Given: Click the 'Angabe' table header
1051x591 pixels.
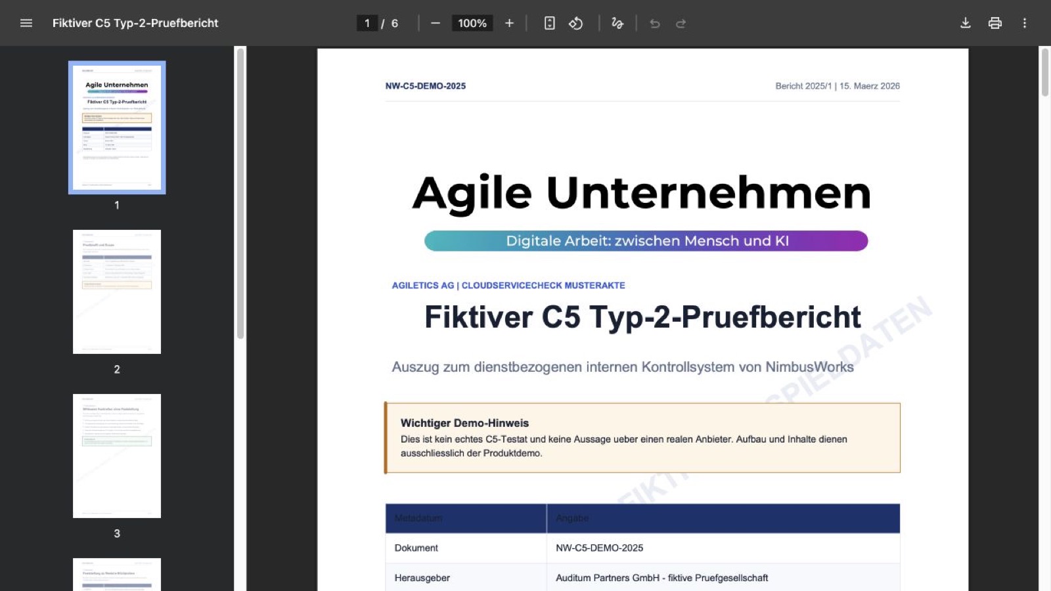Looking at the screenshot, I should point(723,518).
